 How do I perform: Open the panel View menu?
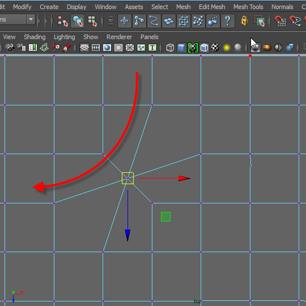pos(9,37)
